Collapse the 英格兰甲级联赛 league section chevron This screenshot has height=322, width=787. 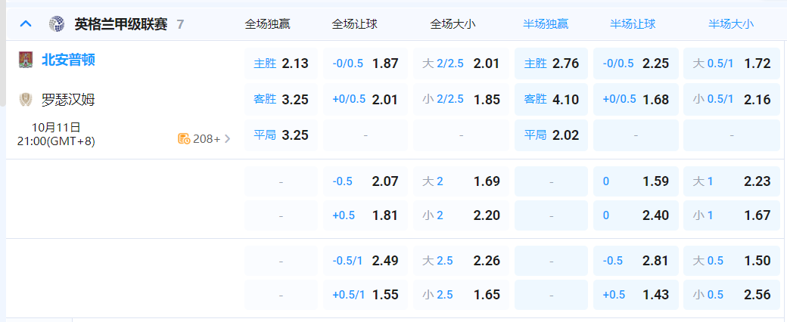[x=26, y=24]
